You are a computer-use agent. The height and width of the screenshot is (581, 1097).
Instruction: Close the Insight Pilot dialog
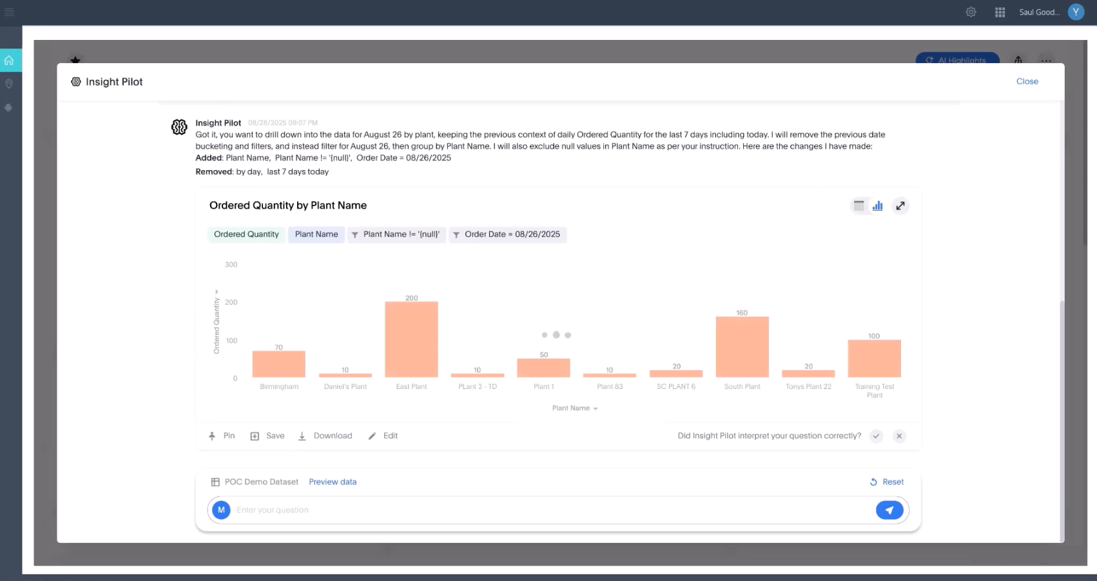coord(1027,82)
